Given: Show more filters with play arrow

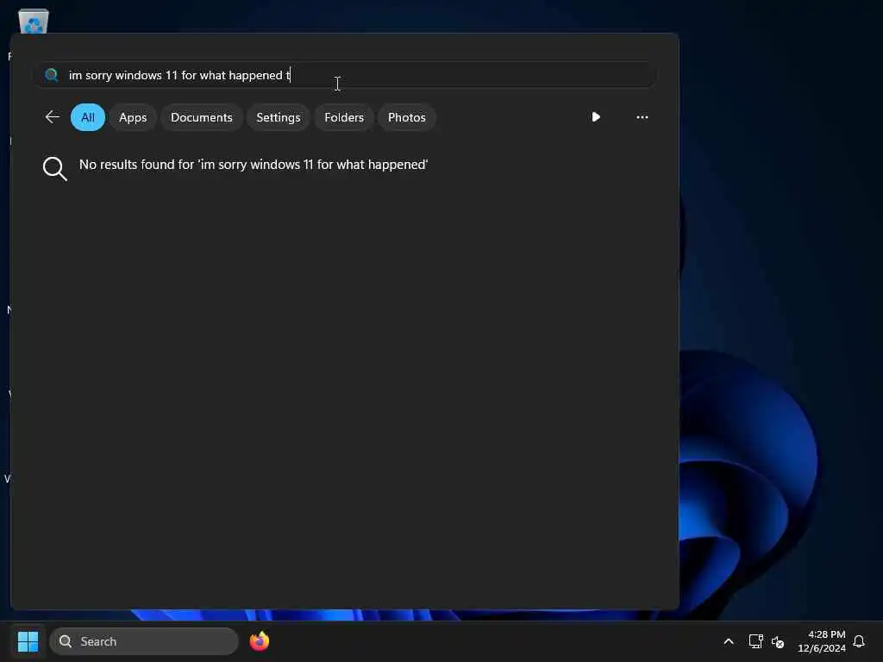Looking at the screenshot, I should [596, 117].
